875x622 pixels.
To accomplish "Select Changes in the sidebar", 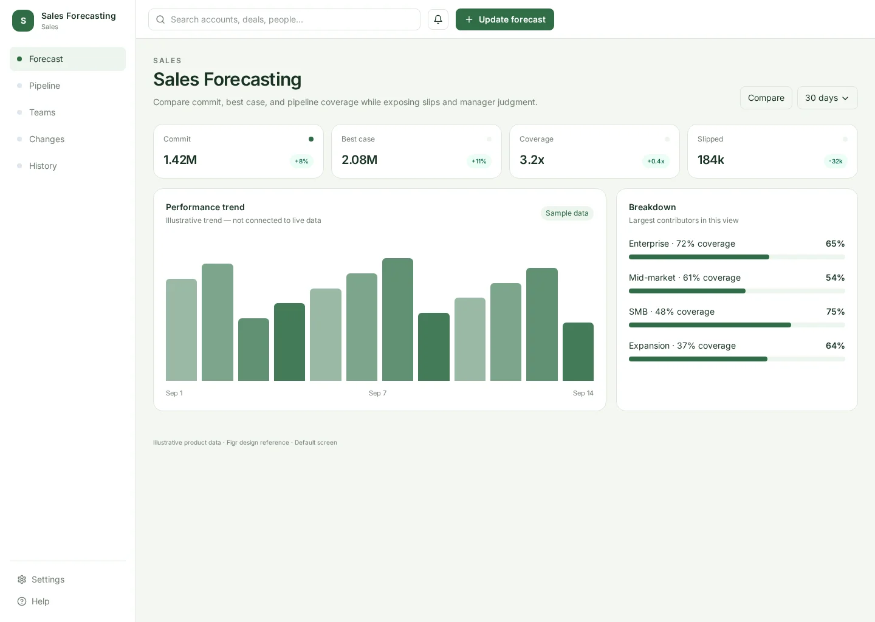I will [x=67, y=139].
